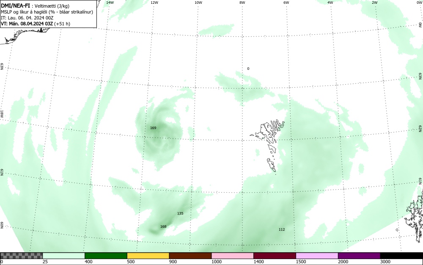Image resolution: width=423 pixels, height=265 pixels.
Task: Click the 18W label on left edge
Action: pyautogui.click(x=2, y=113)
